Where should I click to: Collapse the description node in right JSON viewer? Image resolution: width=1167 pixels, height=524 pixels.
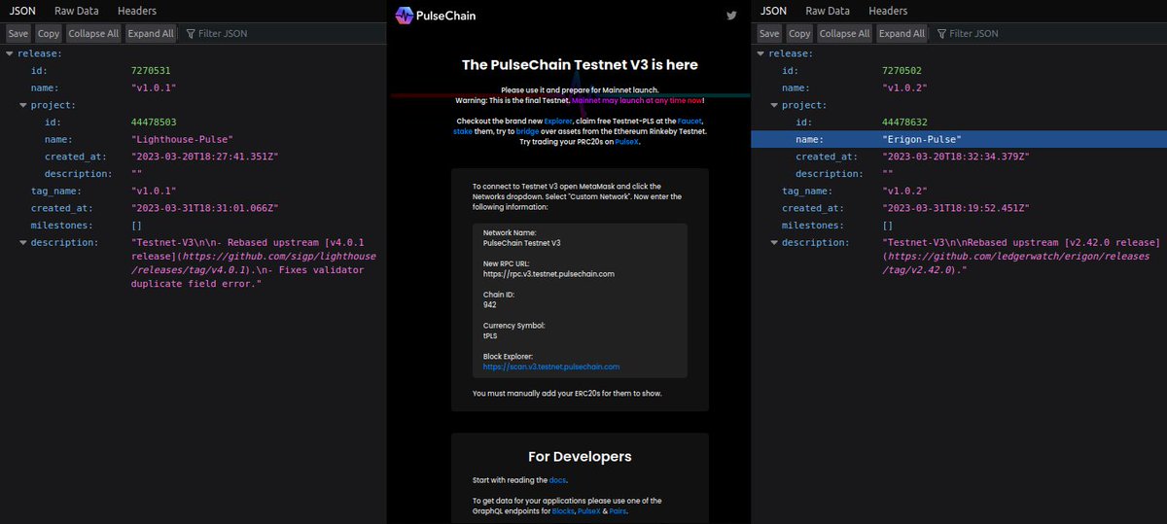tap(775, 242)
